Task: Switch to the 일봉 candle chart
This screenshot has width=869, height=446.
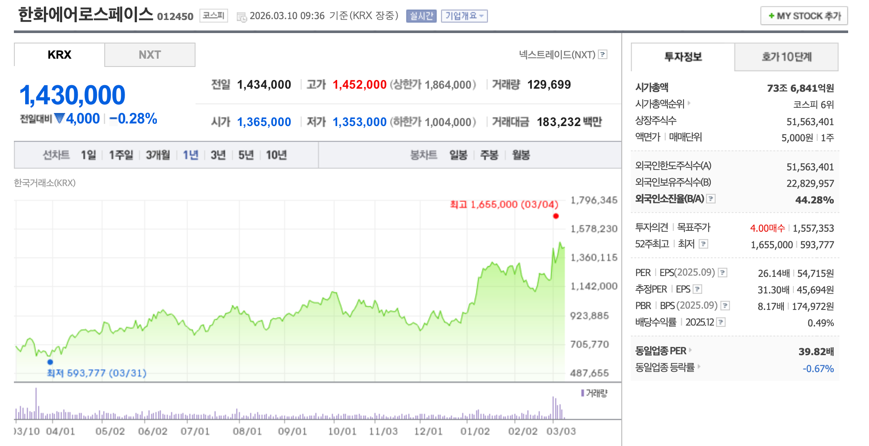Action: click(x=458, y=155)
